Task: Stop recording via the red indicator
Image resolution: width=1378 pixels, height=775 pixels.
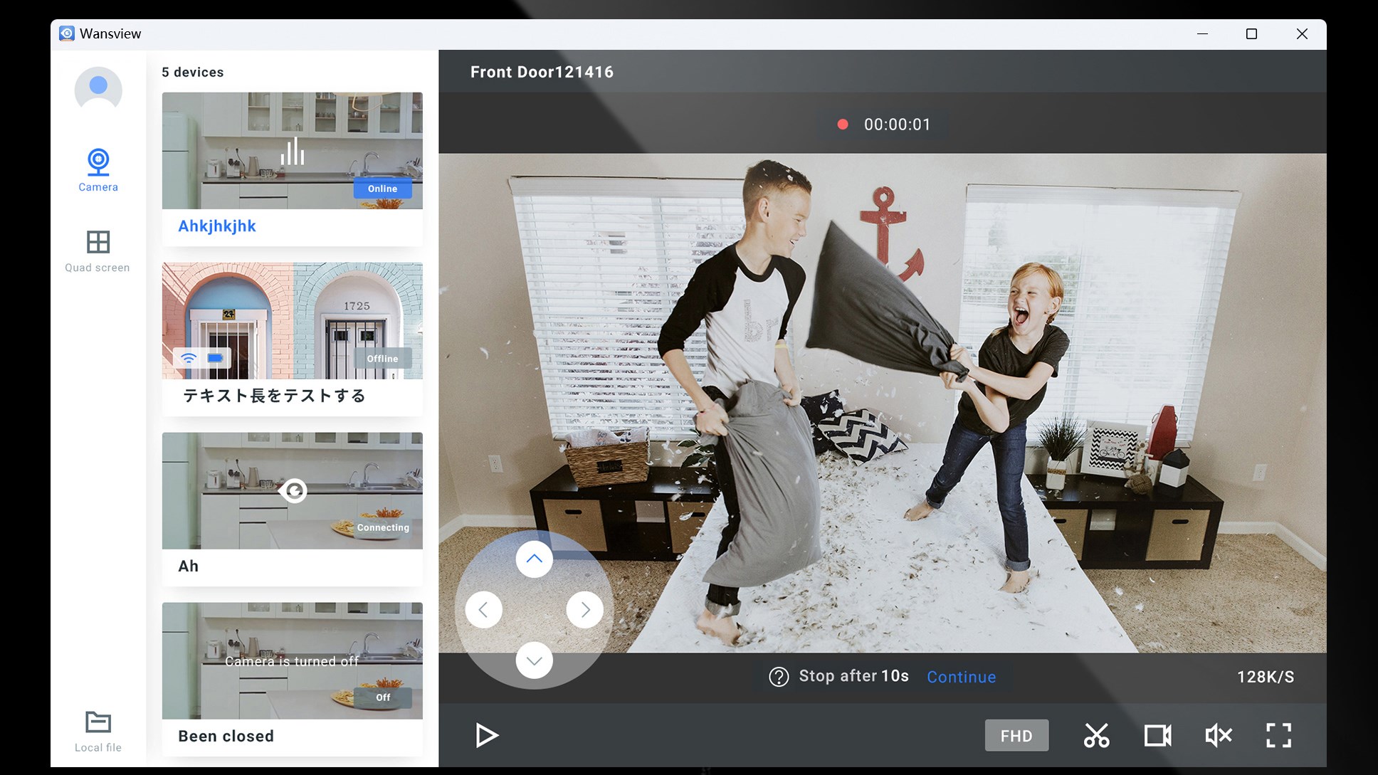Action: [x=843, y=124]
